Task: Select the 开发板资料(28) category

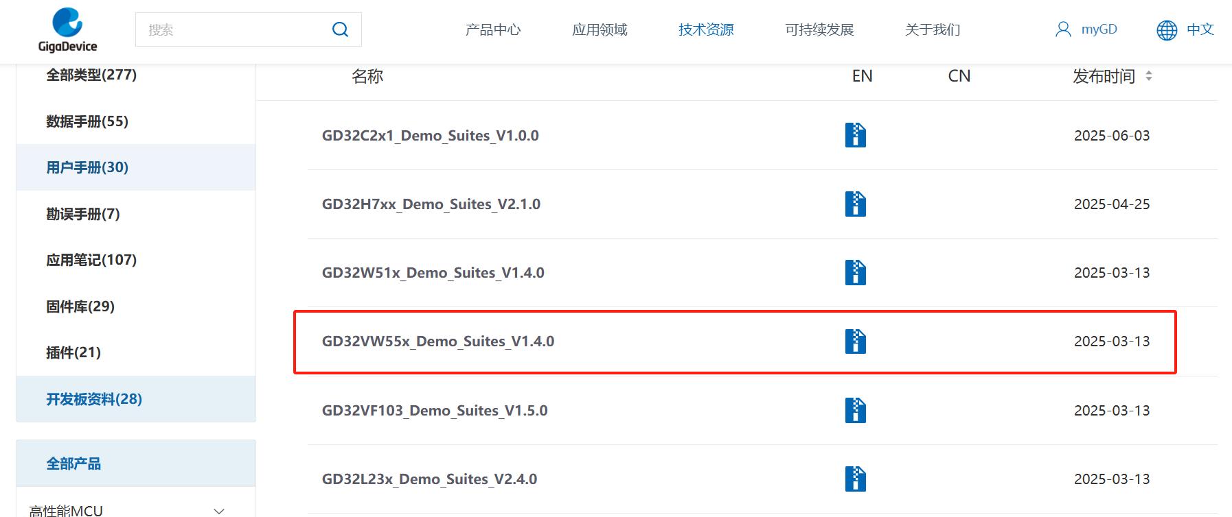Action: [x=94, y=399]
